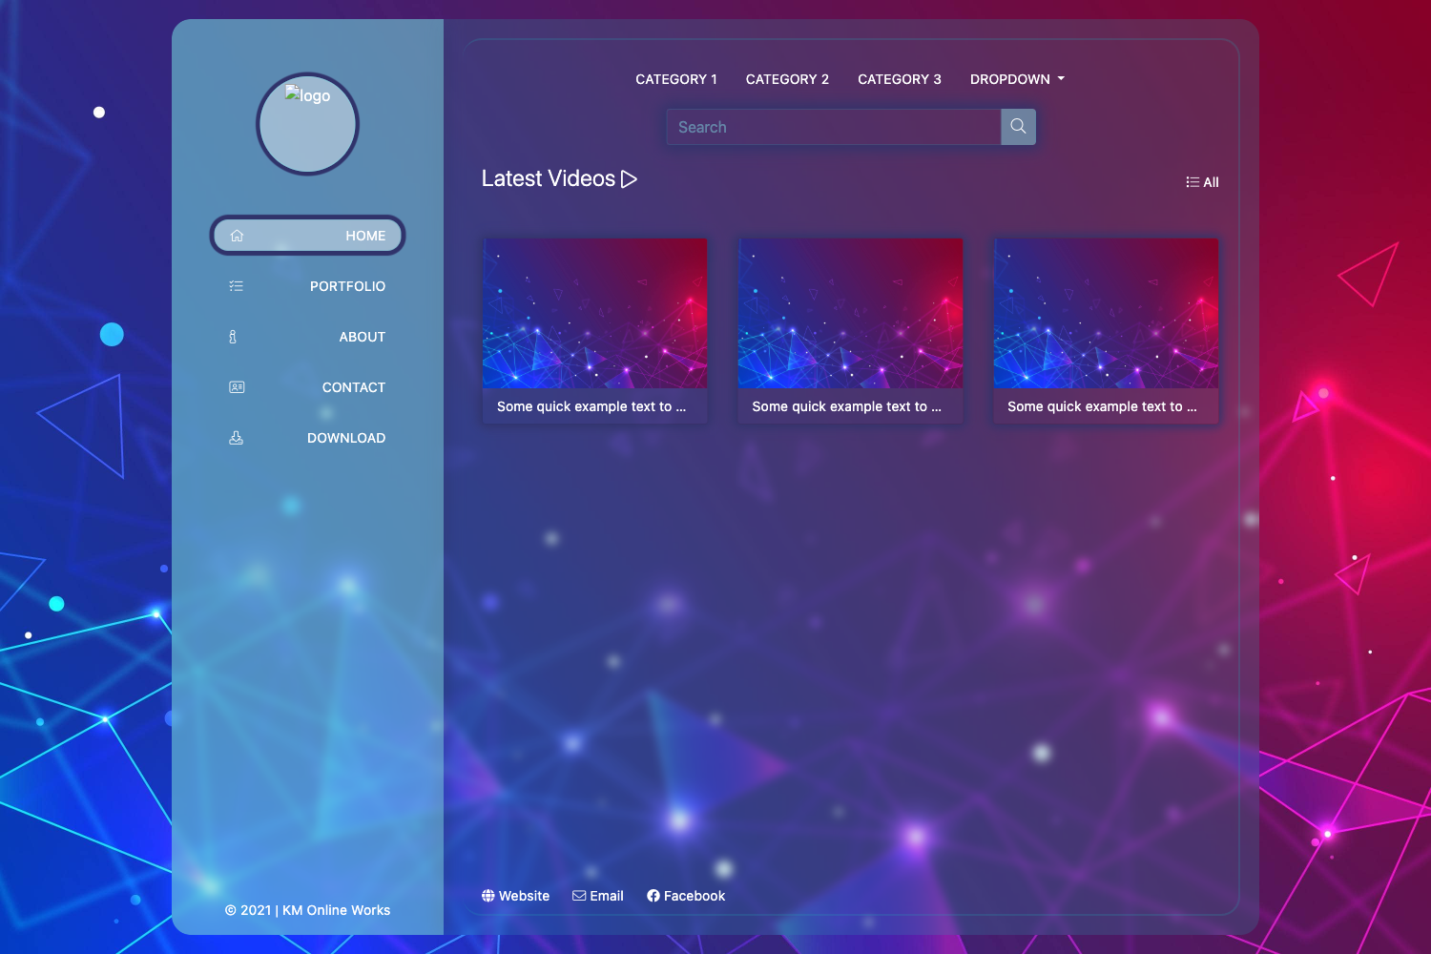This screenshot has width=1431, height=954.
Task: Select the Home icon in the sidebar
Action: pos(237,235)
